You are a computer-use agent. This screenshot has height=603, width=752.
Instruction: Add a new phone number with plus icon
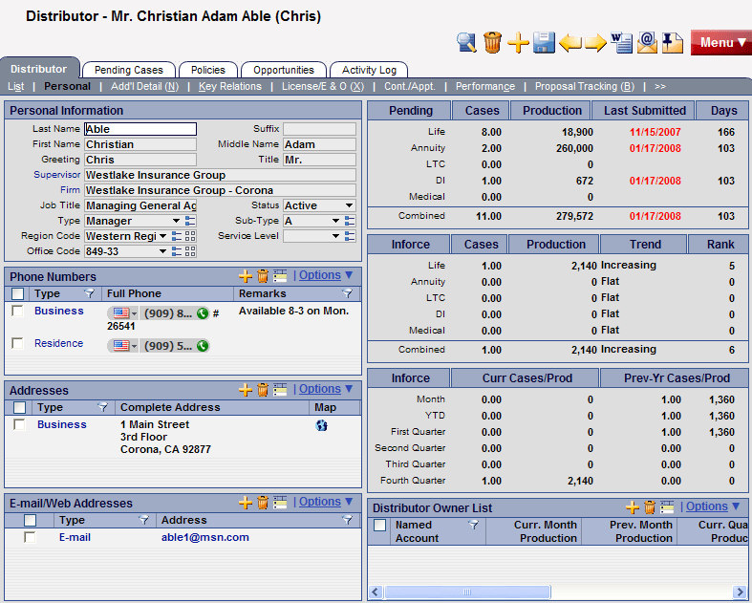(x=246, y=276)
